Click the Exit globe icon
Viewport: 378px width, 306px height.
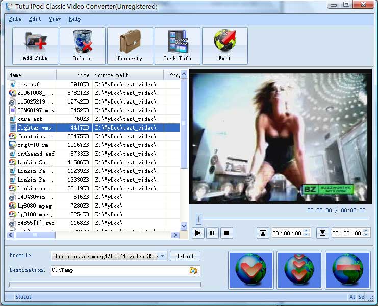224,46
